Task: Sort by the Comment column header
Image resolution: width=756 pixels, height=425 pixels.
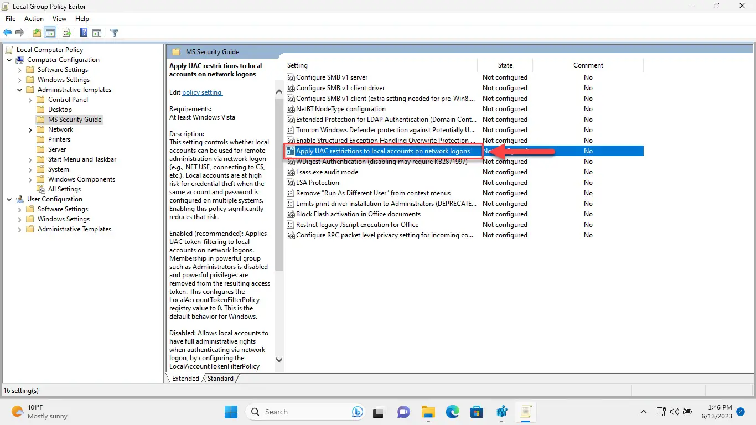Action: (x=588, y=65)
